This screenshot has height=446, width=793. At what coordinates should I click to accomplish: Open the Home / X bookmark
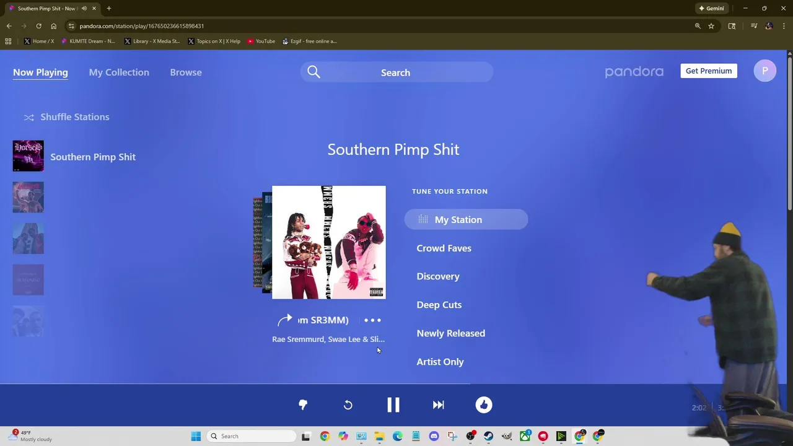coord(39,42)
